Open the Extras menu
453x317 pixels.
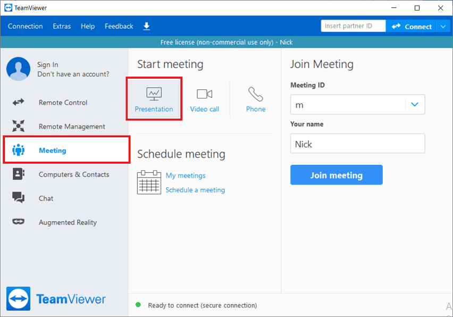(x=62, y=26)
